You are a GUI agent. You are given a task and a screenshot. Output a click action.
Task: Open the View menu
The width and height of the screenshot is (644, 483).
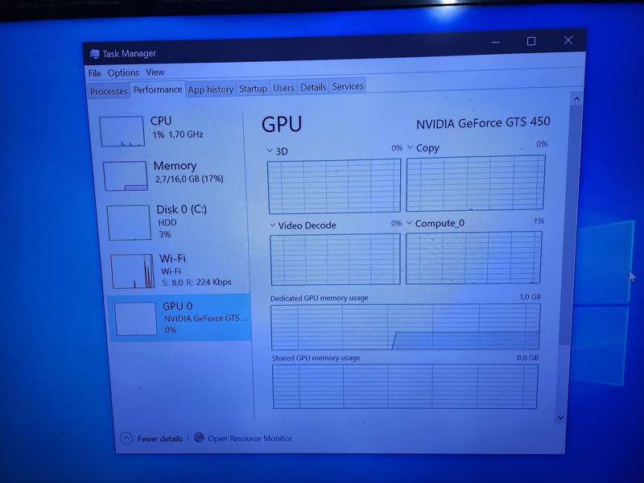[155, 72]
